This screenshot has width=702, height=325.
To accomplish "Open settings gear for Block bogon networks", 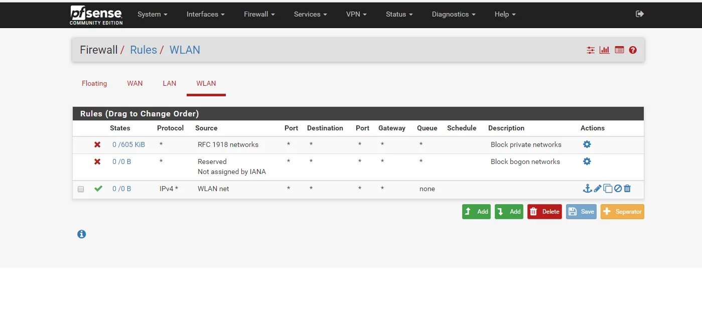I will point(587,161).
